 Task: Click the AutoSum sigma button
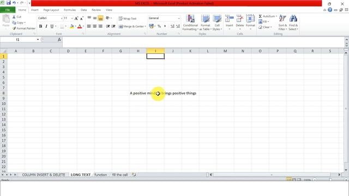[267, 16]
